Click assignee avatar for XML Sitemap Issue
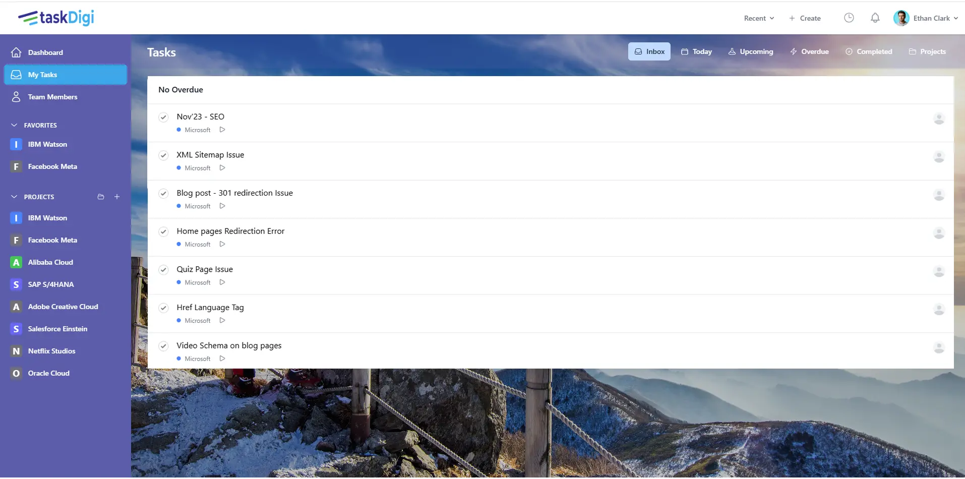 tap(939, 157)
